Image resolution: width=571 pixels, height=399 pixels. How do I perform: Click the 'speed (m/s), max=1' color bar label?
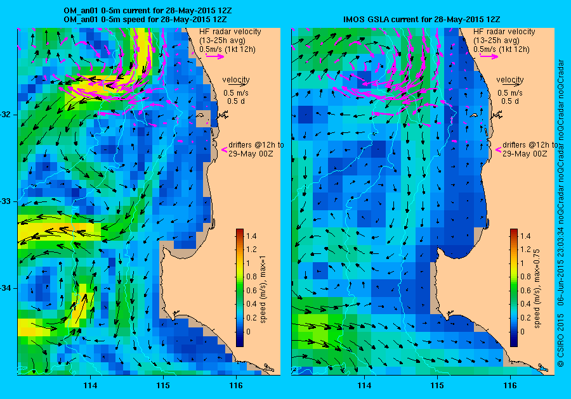point(263,289)
